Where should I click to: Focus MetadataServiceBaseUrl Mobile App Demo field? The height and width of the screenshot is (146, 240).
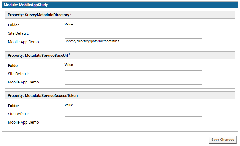point(133,82)
